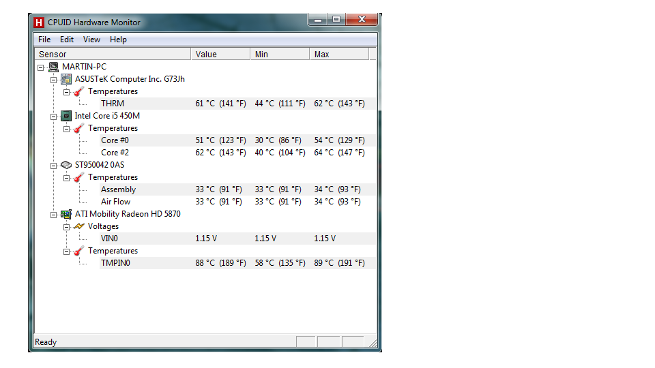655x368 pixels.
Task: Click the ST950042 0AS hard drive icon
Action: tap(66, 165)
